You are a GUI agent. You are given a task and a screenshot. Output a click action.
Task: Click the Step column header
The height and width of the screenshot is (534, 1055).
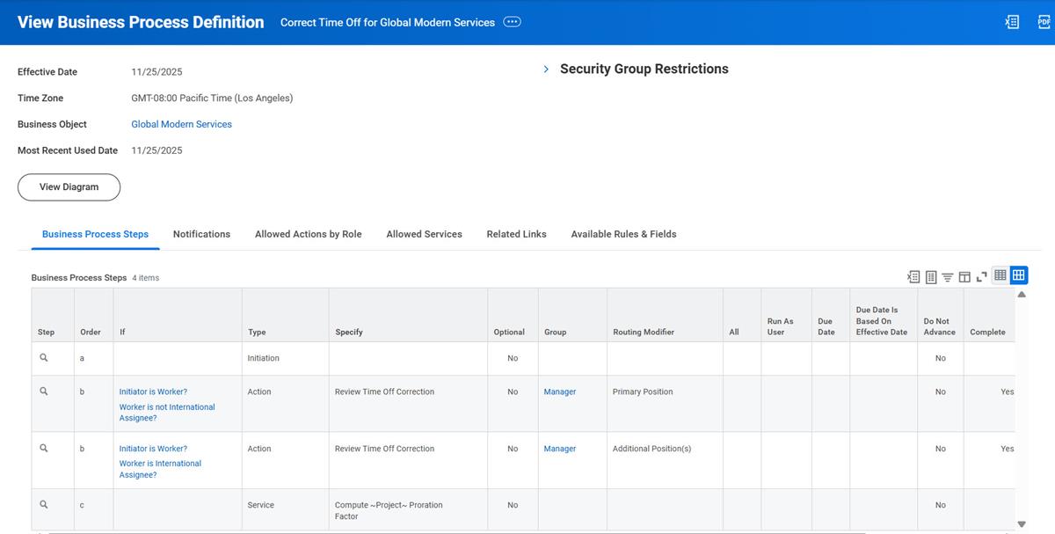(x=53, y=315)
